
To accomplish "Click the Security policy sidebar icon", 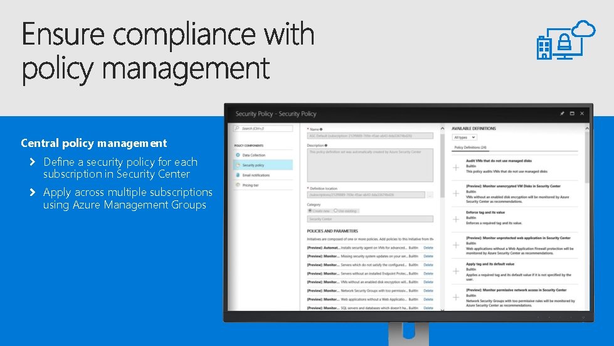I will [x=238, y=165].
